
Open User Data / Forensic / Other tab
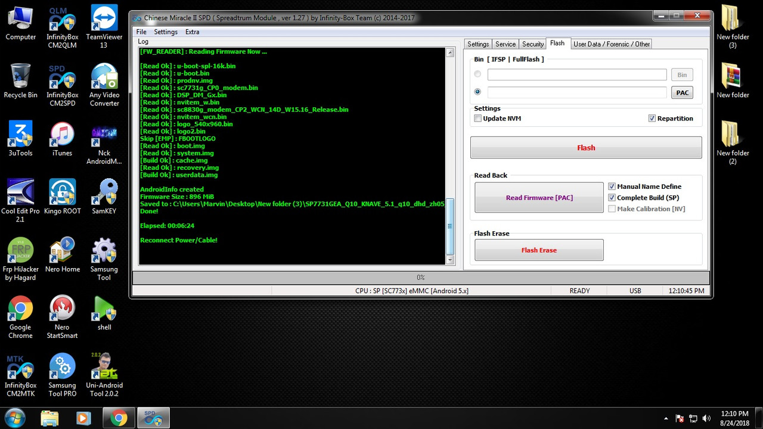(612, 44)
